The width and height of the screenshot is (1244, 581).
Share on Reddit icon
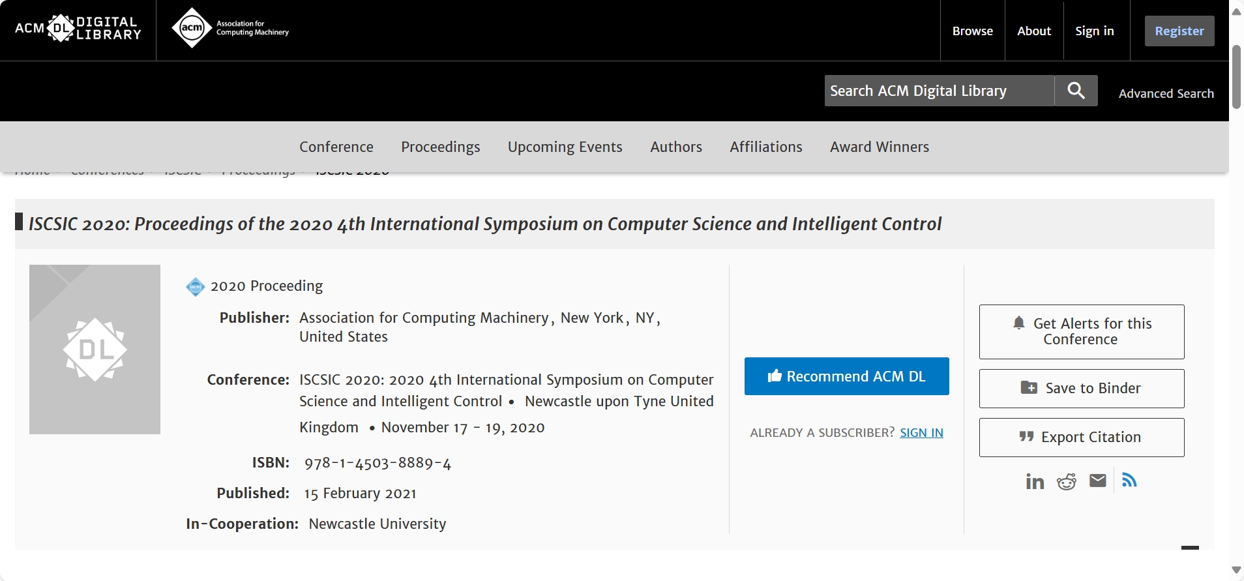(1067, 481)
